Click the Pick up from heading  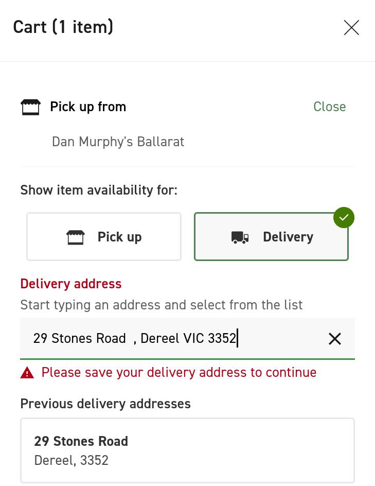point(88,107)
